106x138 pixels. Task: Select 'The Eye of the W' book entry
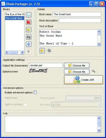(15, 14)
